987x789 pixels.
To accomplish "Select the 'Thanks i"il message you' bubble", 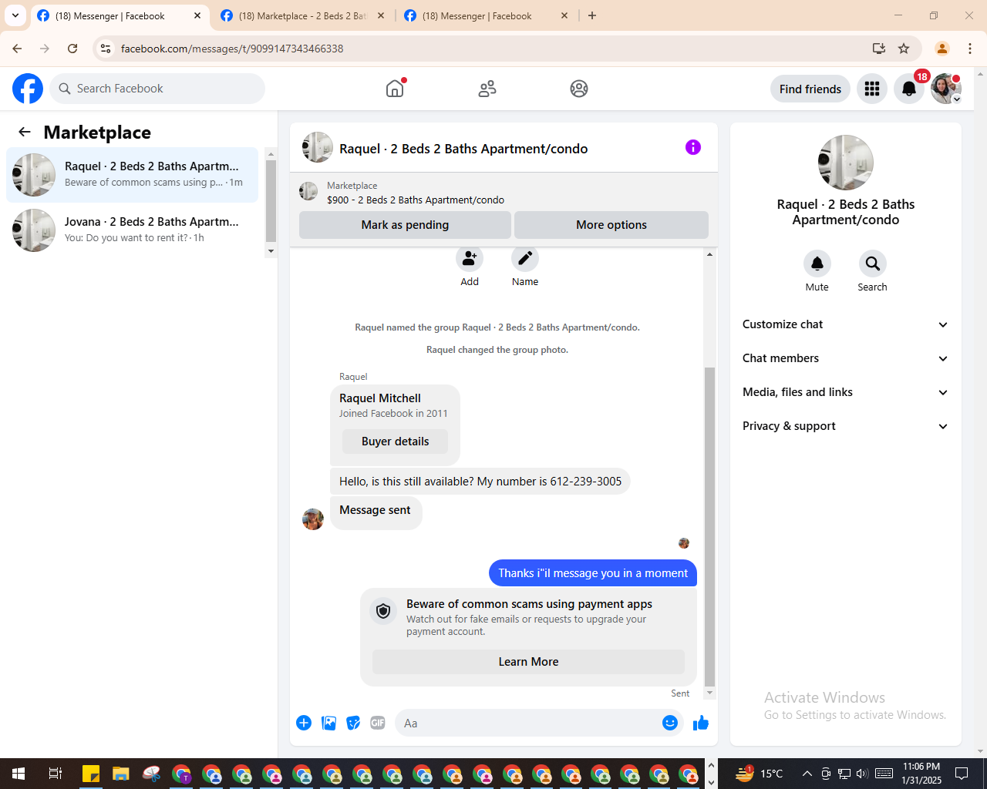I will pos(593,573).
